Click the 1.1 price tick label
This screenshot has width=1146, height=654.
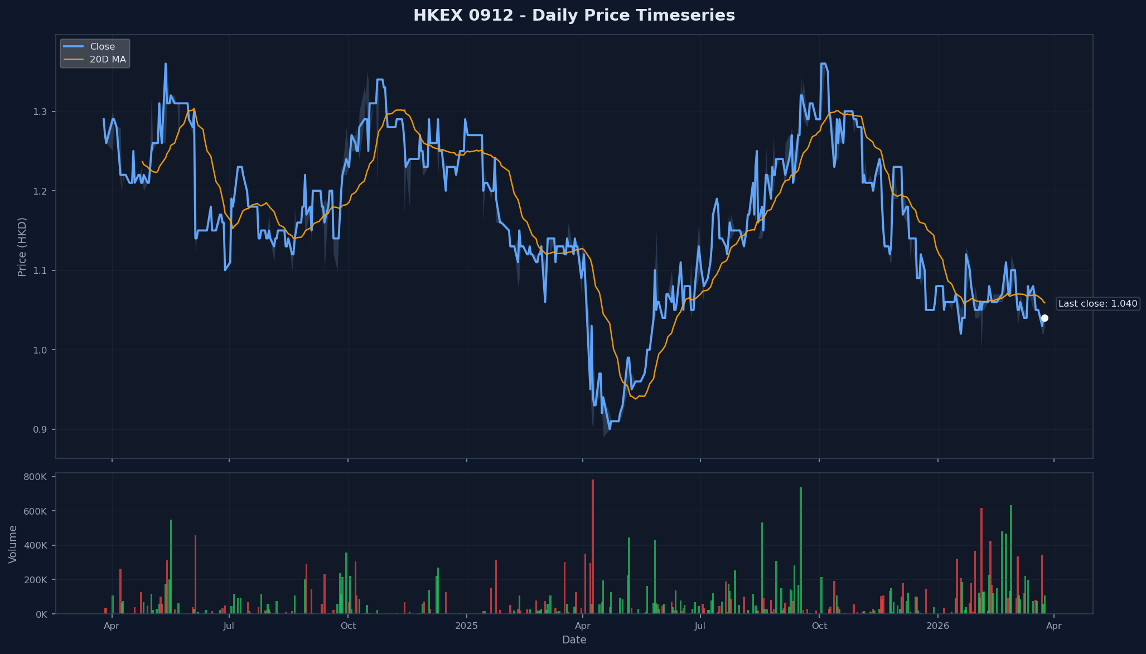[40, 271]
